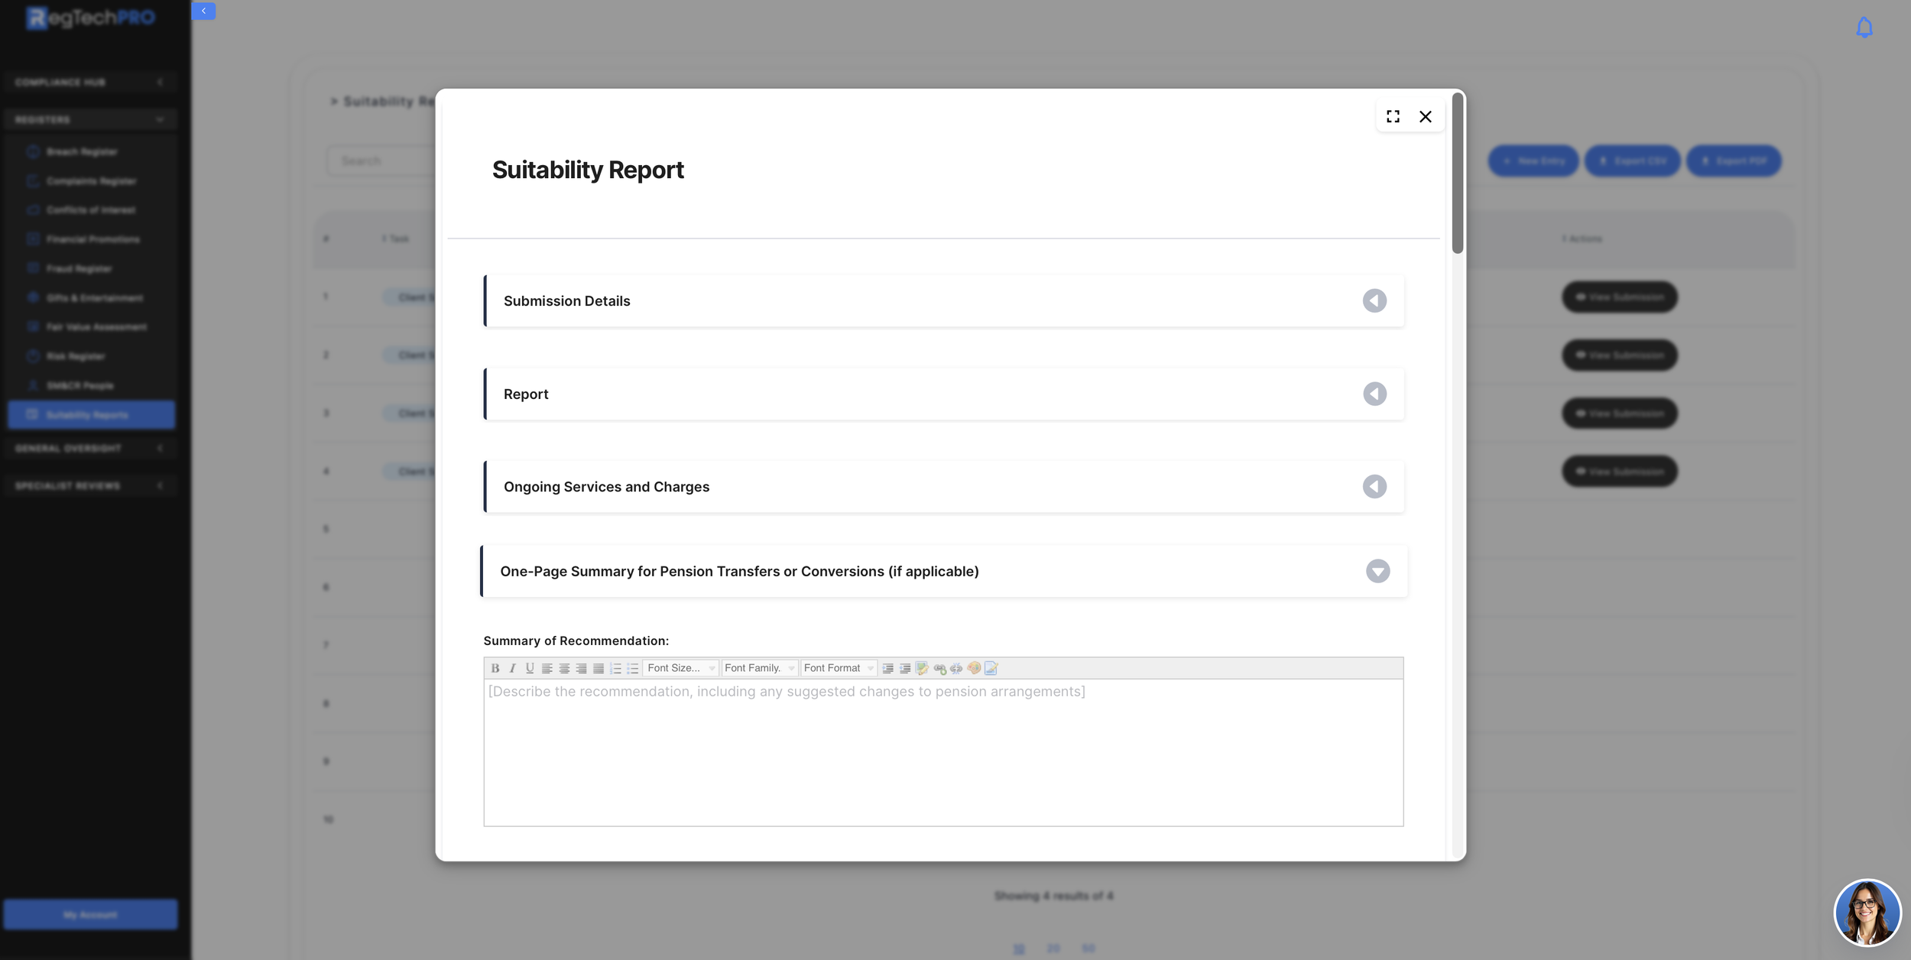Viewport: 1911px width, 960px height.
Task: Open the Font Family dropdown
Action: [x=759, y=668]
